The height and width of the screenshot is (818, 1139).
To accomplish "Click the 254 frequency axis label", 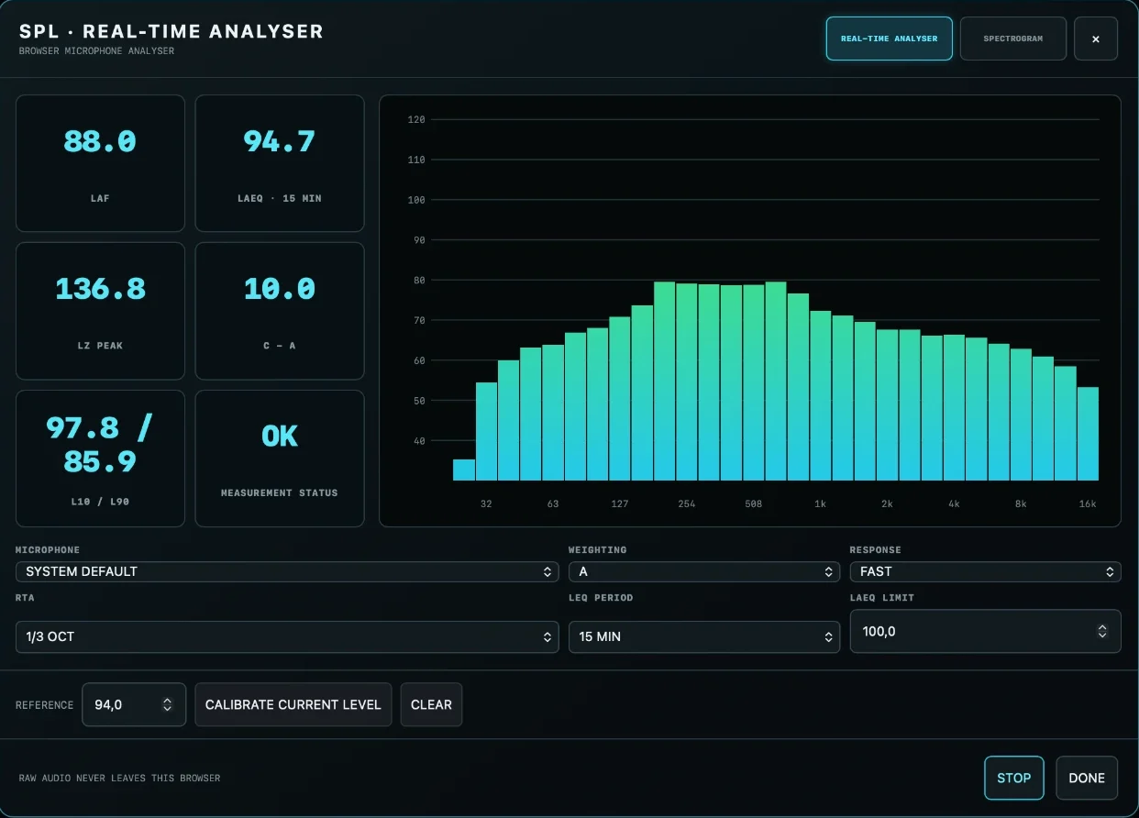I will pyautogui.click(x=687, y=504).
